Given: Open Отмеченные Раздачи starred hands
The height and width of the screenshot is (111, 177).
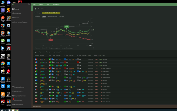Looking at the screenshot, I should click(x=21, y=22).
